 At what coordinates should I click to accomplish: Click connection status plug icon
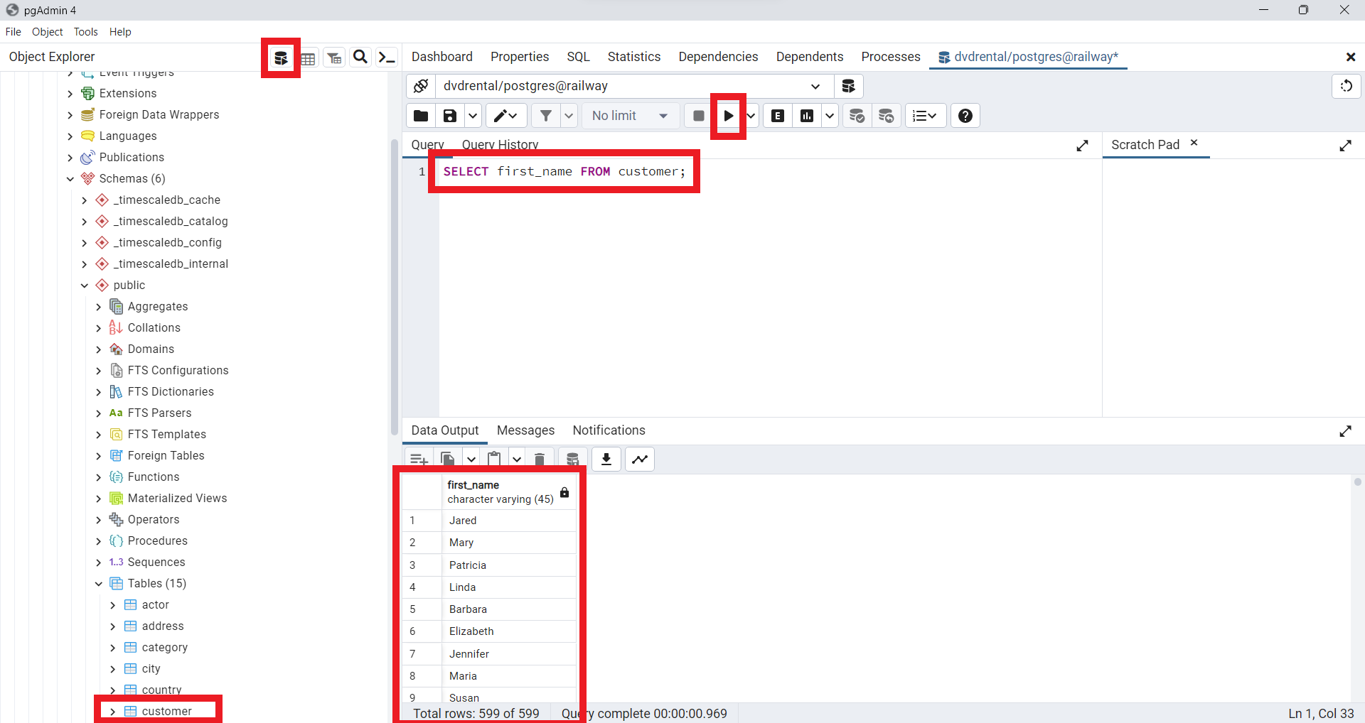coord(421,86)
